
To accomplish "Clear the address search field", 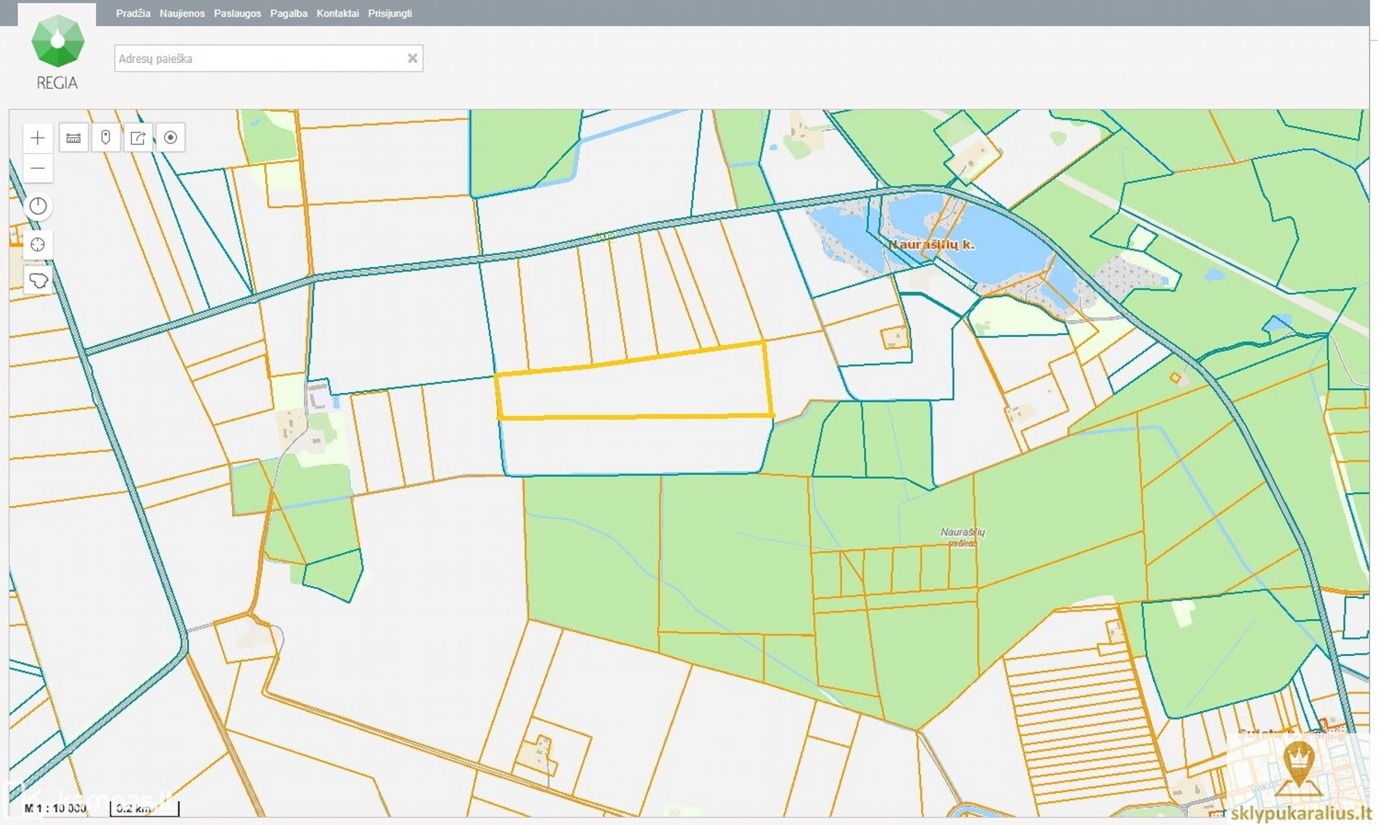I will click(412, 59).
